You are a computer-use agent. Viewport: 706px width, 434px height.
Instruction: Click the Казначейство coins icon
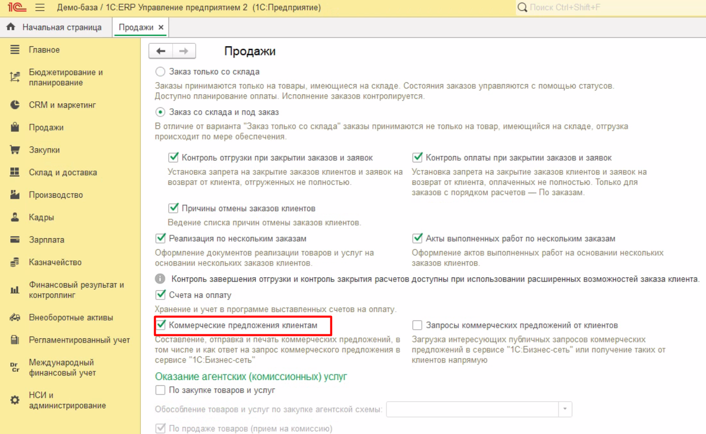(x=15, y=262)
